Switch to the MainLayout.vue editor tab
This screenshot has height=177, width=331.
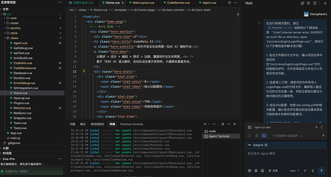(x=143, y=3)
